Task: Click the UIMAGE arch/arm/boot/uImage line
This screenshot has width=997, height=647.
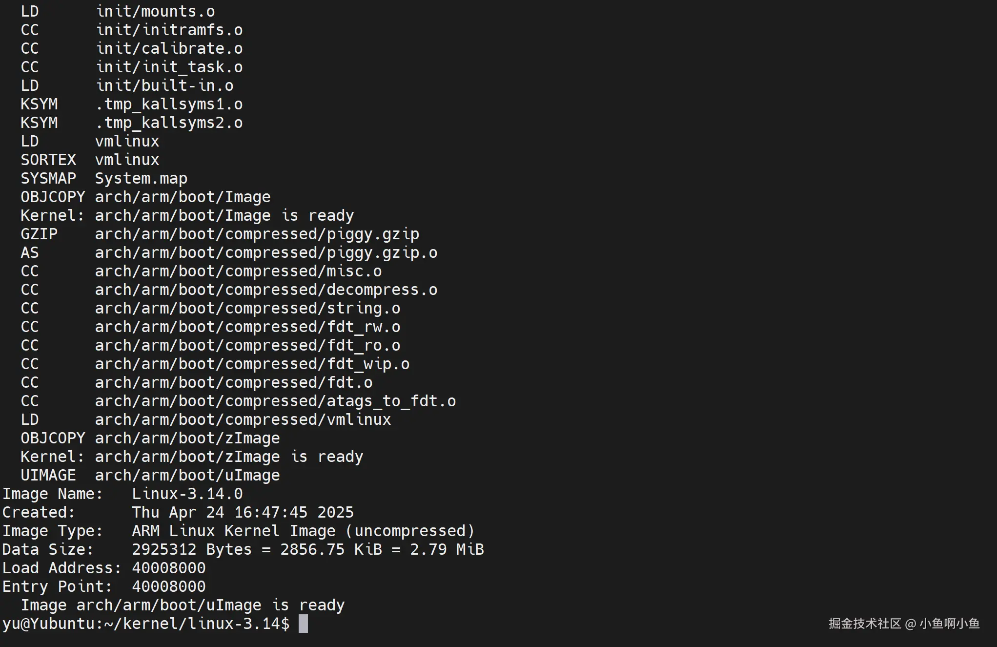Action: point(150,475)
